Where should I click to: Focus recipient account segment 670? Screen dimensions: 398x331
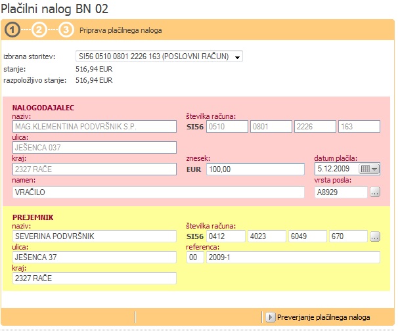click(348, 236)
